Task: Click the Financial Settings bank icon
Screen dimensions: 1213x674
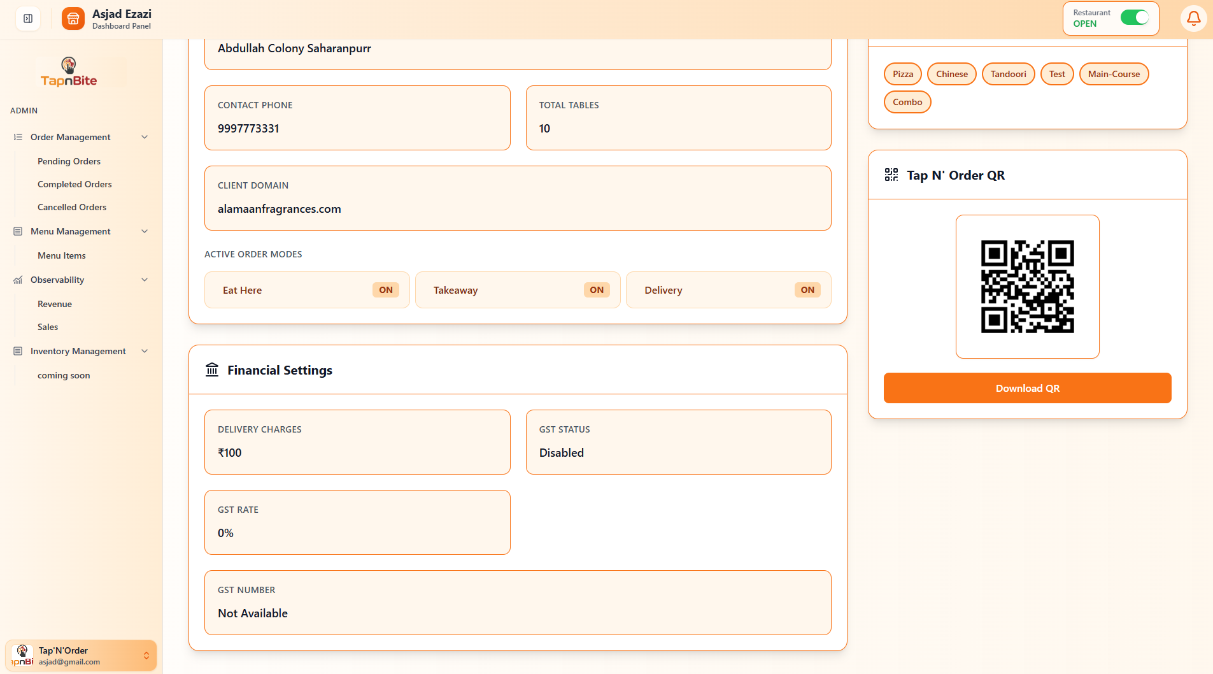Action: point(212,370)
